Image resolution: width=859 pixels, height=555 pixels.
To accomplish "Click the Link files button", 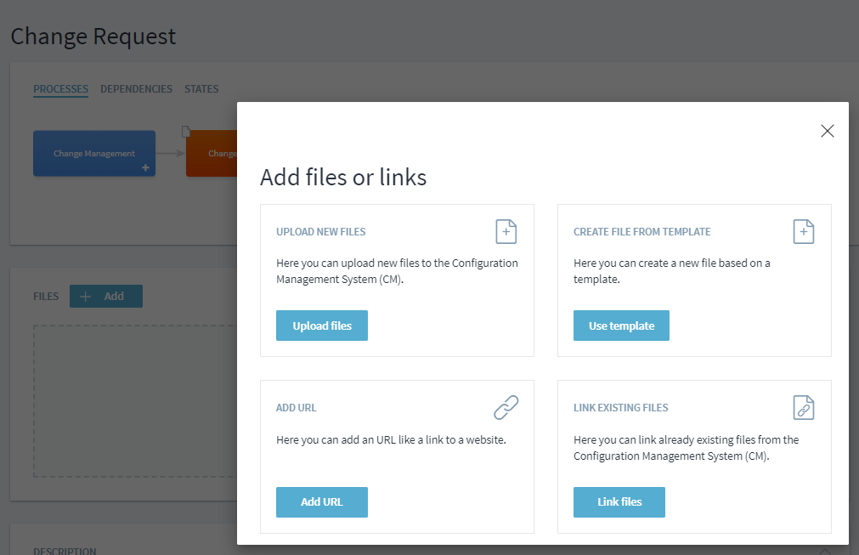I will point(619,502).
